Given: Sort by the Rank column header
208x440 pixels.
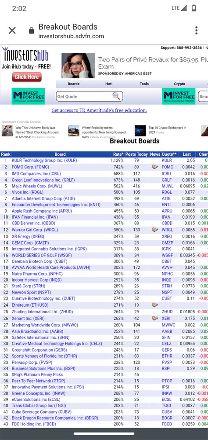Looking at the screenshot, I should tap(6, 154).
